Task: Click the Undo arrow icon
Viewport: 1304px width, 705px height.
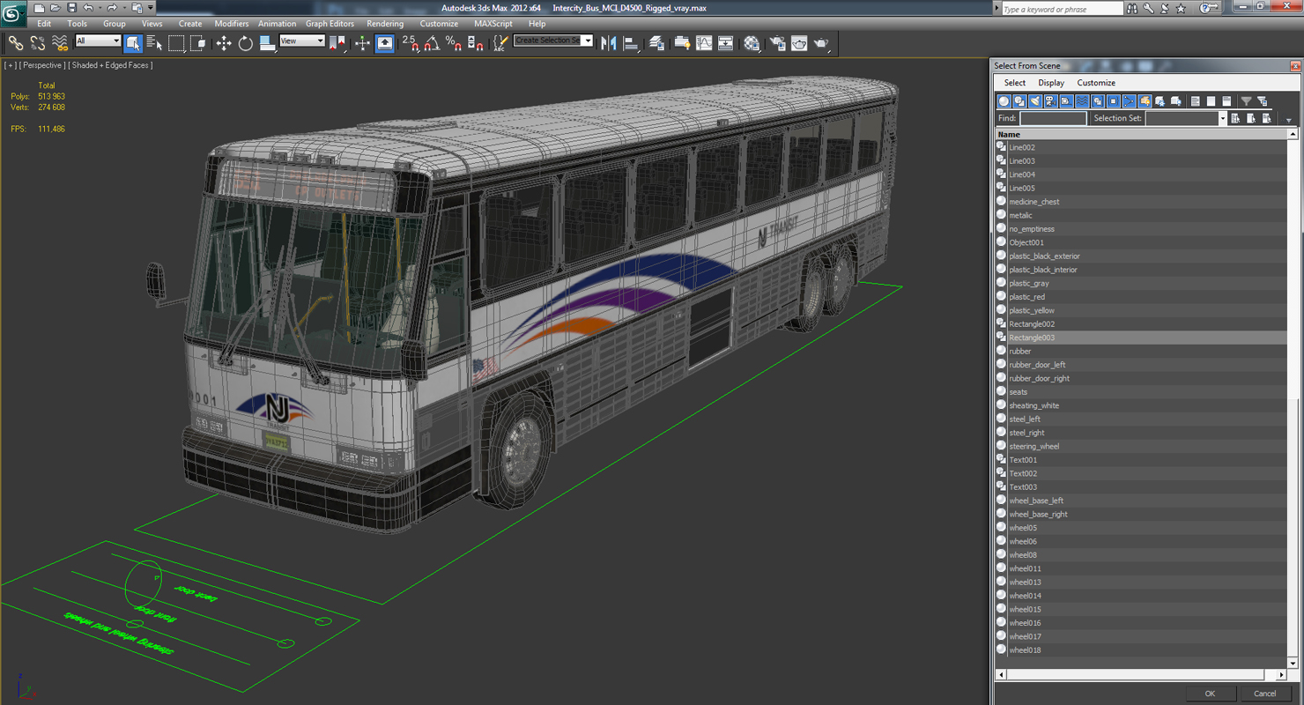Action: coord(88,8)
